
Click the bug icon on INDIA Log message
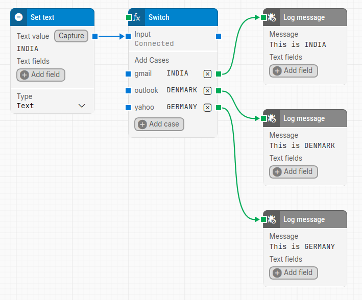[x=272, y=17]
